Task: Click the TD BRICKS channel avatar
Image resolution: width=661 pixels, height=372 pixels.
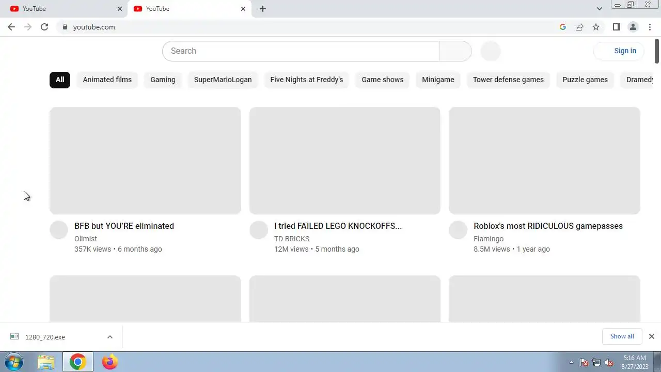Action: coord(259,230)
